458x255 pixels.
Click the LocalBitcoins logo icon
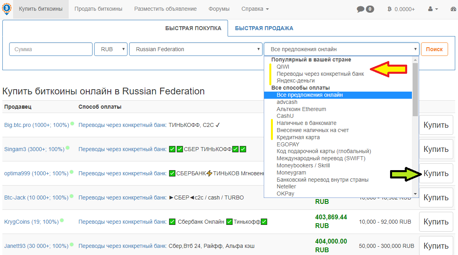(x=6, y=9)
